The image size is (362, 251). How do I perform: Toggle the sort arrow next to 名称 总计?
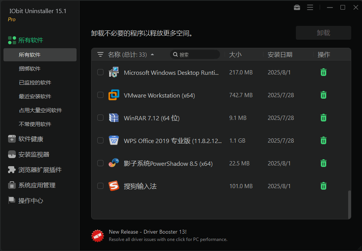tap(152, 55)
